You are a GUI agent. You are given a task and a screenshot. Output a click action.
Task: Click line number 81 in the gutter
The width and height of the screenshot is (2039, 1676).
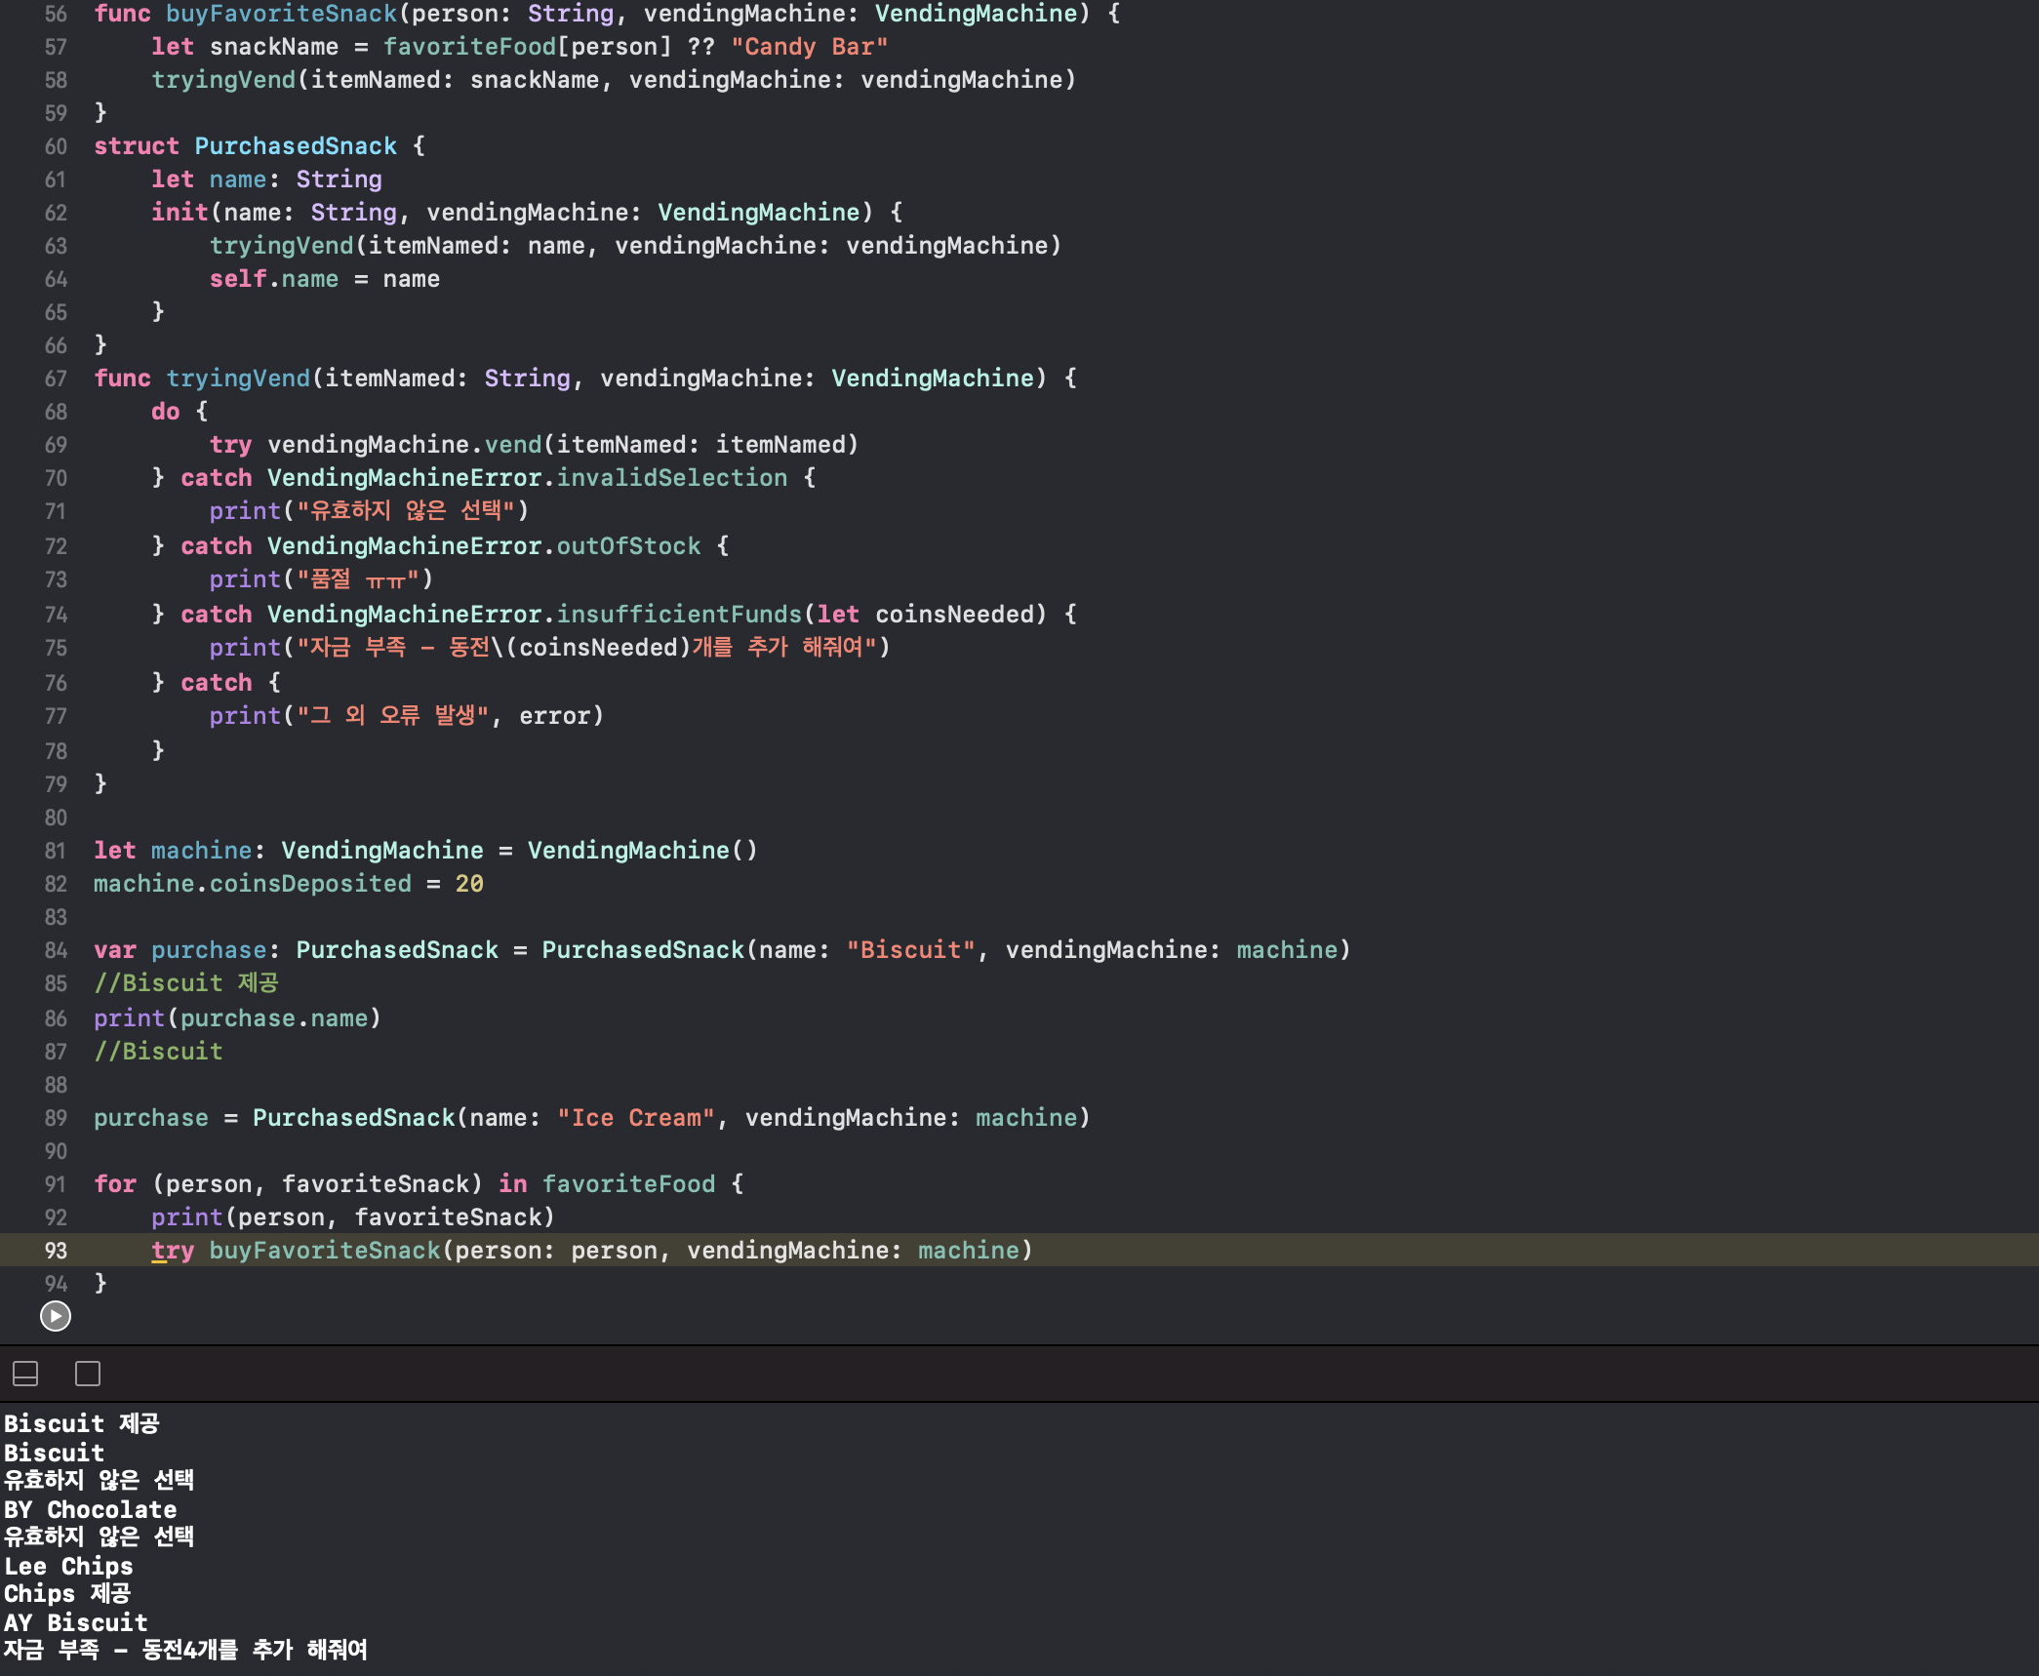56,851
